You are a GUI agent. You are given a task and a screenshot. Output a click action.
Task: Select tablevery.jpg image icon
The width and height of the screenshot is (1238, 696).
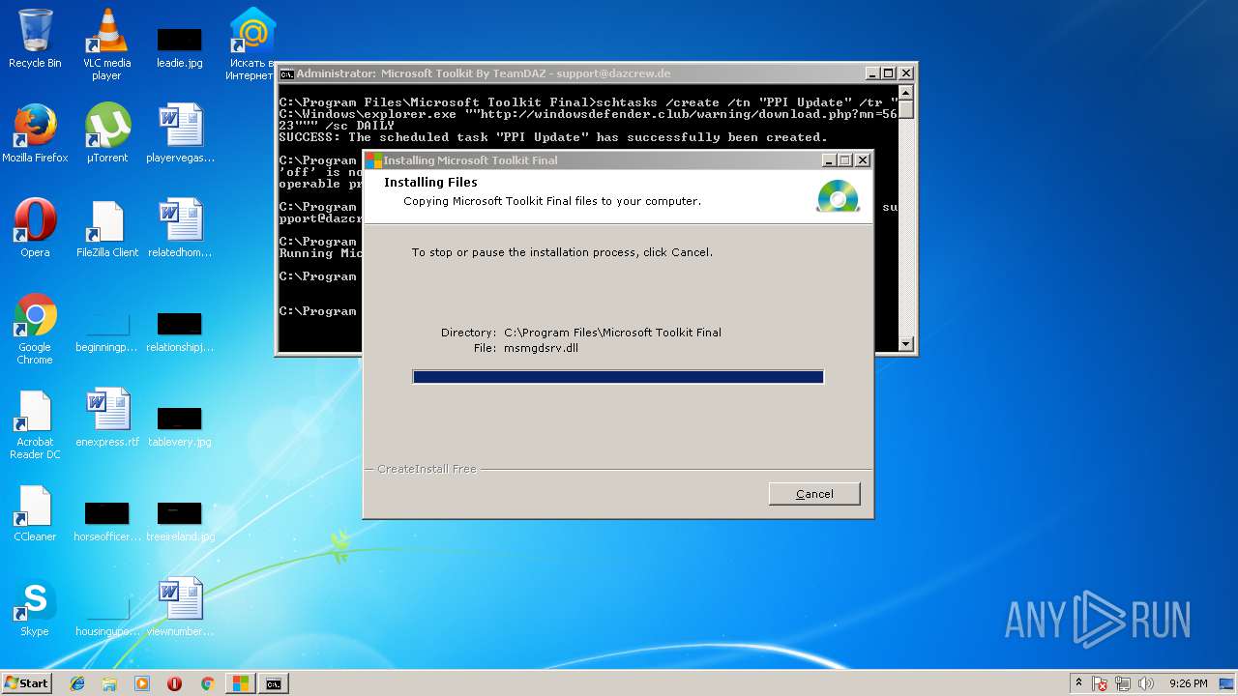(x=180, y=425)
